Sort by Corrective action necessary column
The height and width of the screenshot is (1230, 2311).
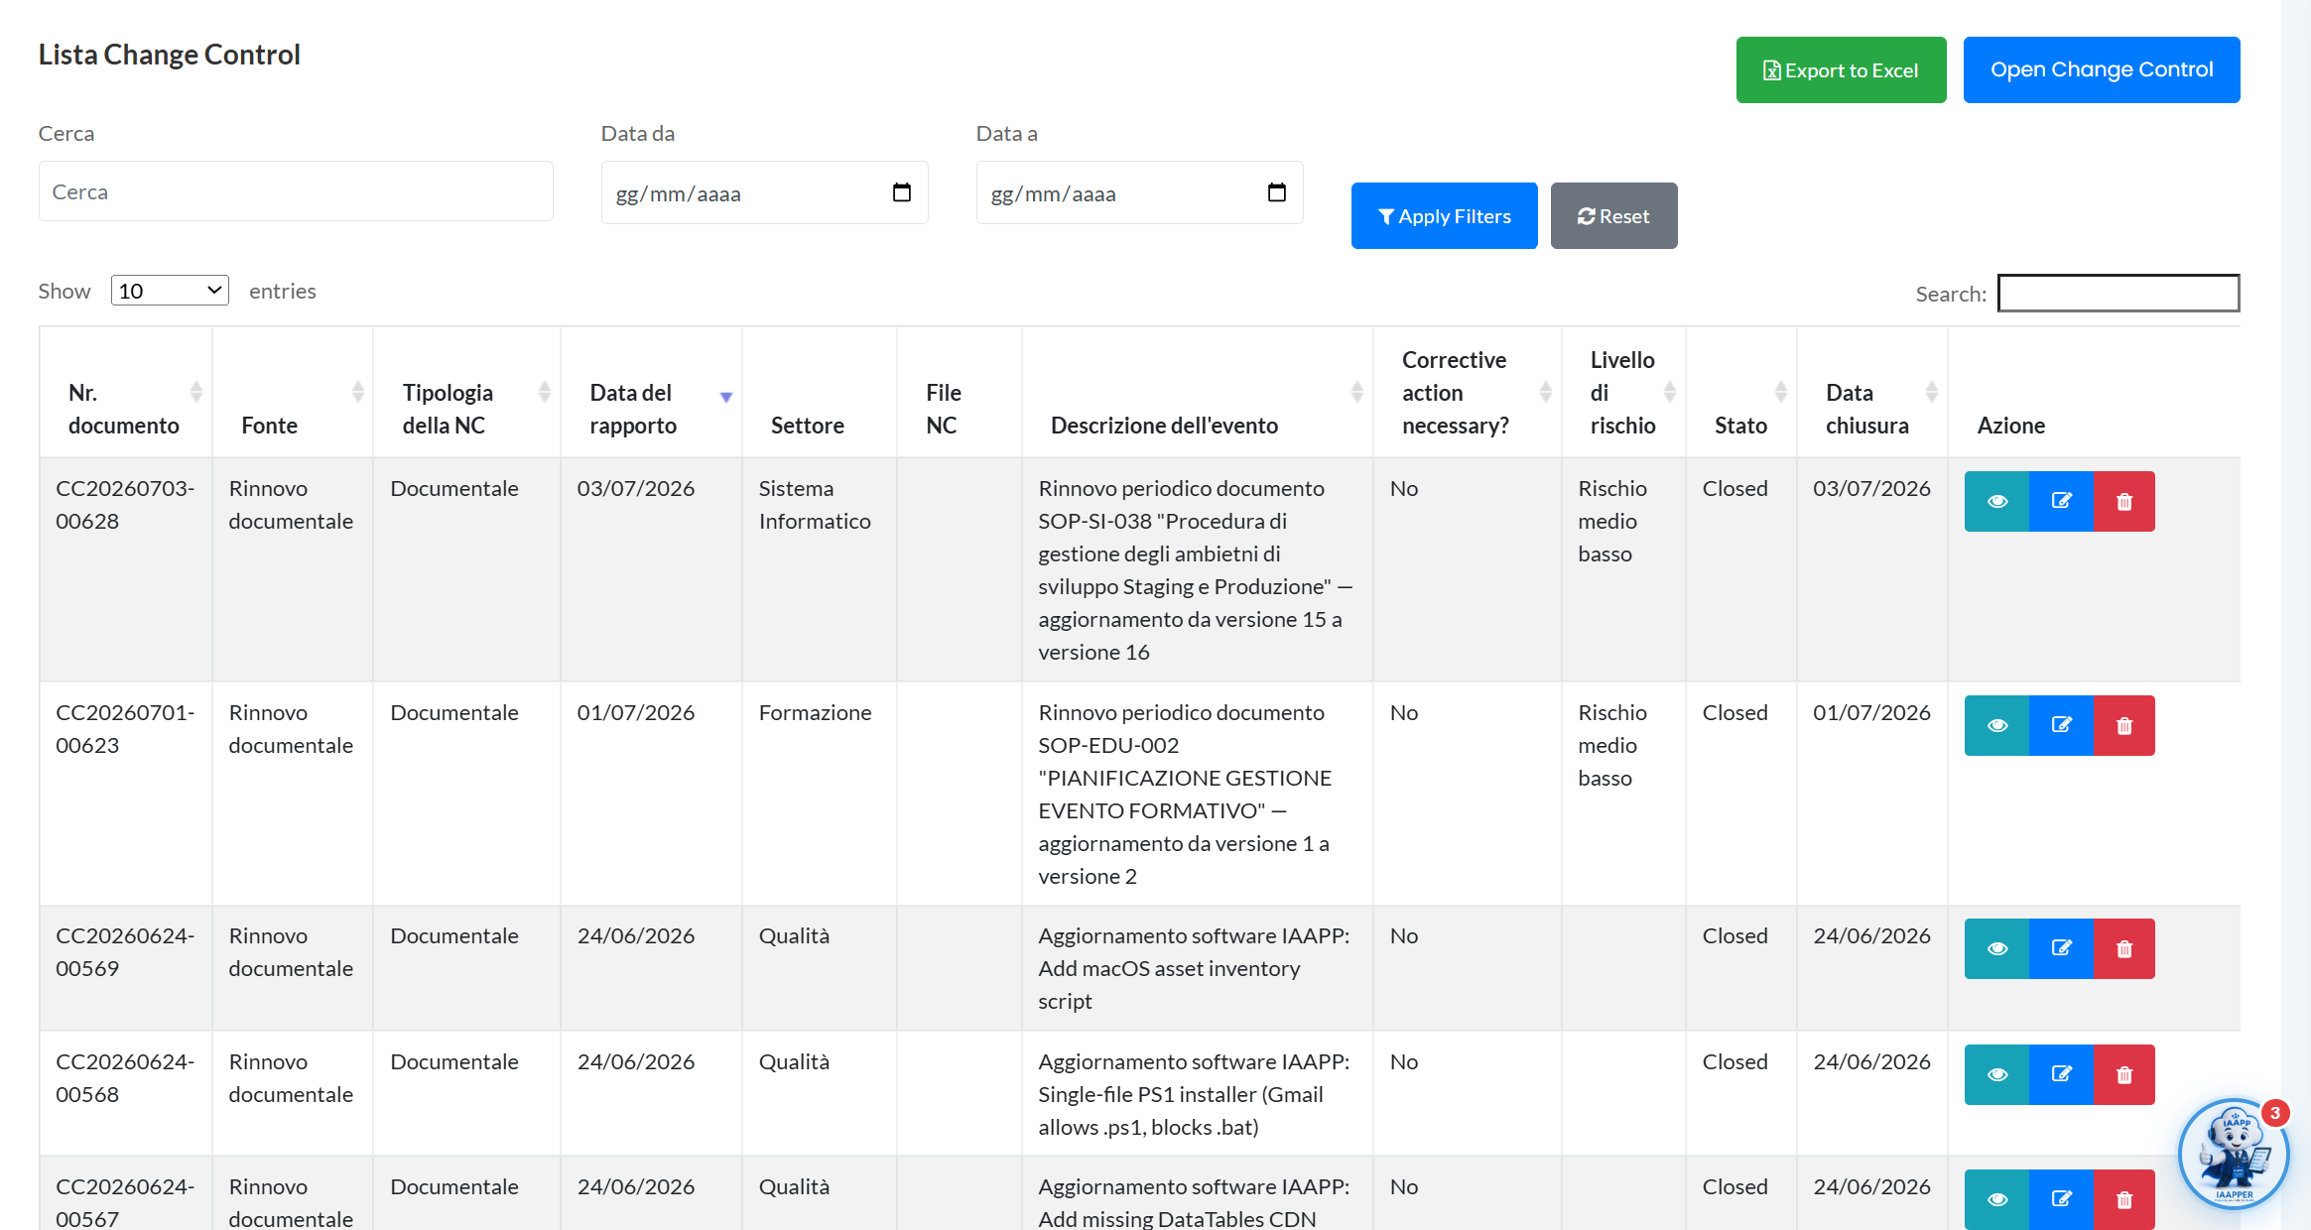(1467, 392)
